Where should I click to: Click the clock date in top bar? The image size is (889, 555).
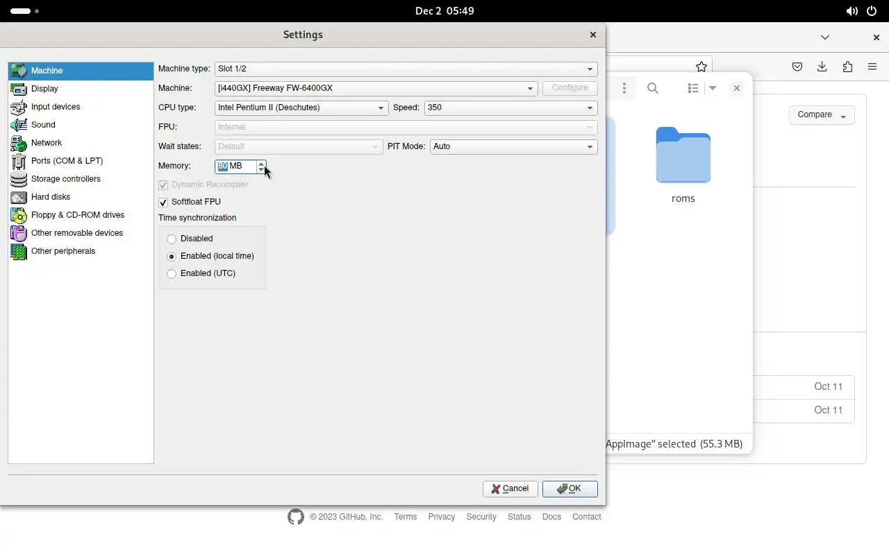click(444, 11)
